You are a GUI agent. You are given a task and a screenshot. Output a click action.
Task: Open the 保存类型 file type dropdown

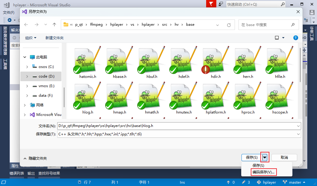(298, 134)
